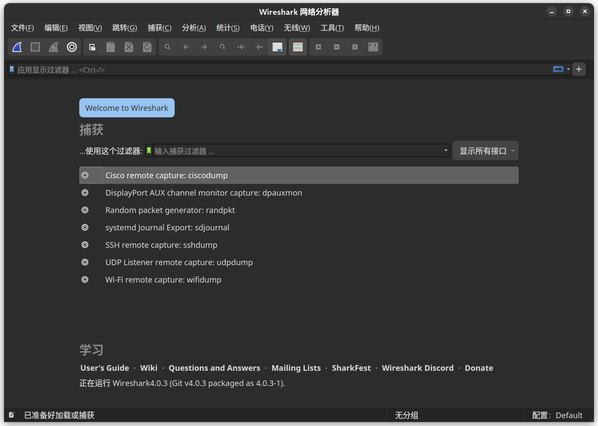Open udpdump interface options gear
Screen dimensions: 598x426
(85, 262)
